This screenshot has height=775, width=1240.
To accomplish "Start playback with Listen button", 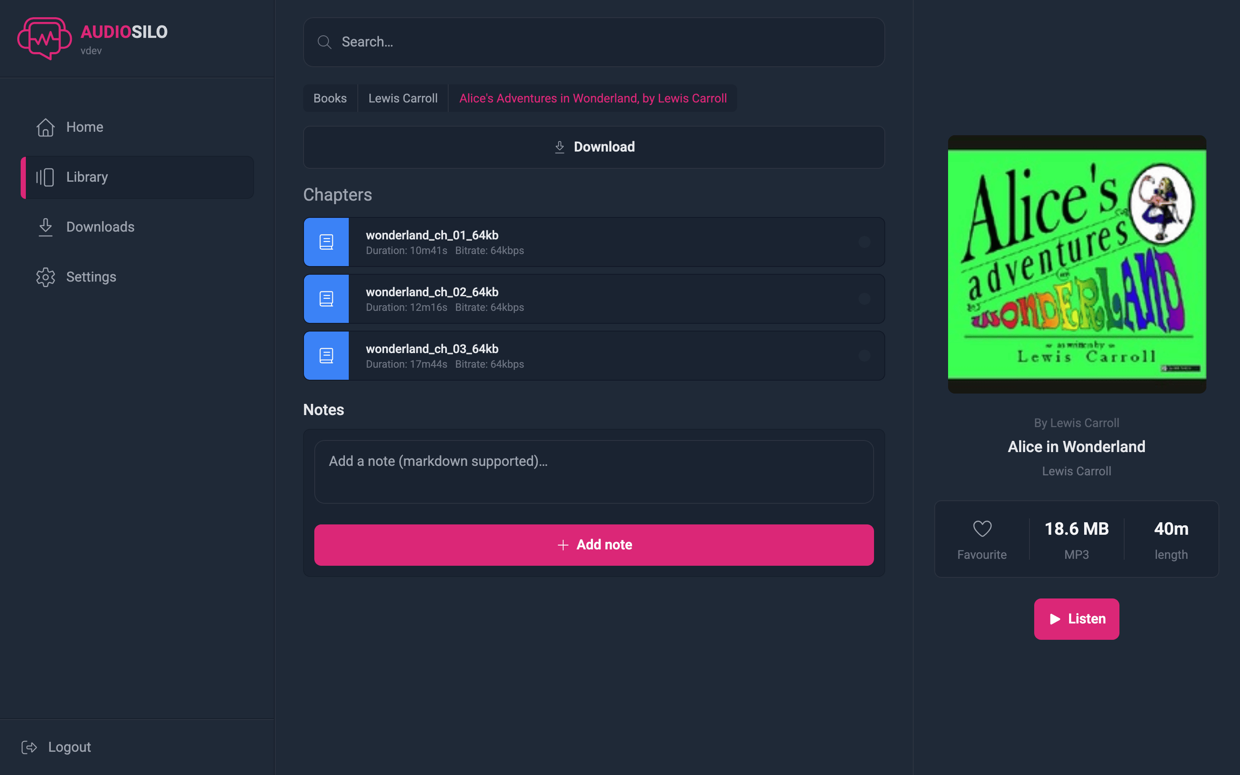I will tap(1076, 619).
